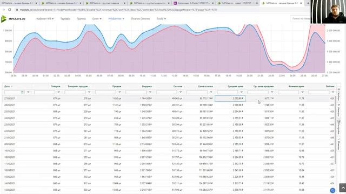Sort by the Продаж column header

[117, 86]
